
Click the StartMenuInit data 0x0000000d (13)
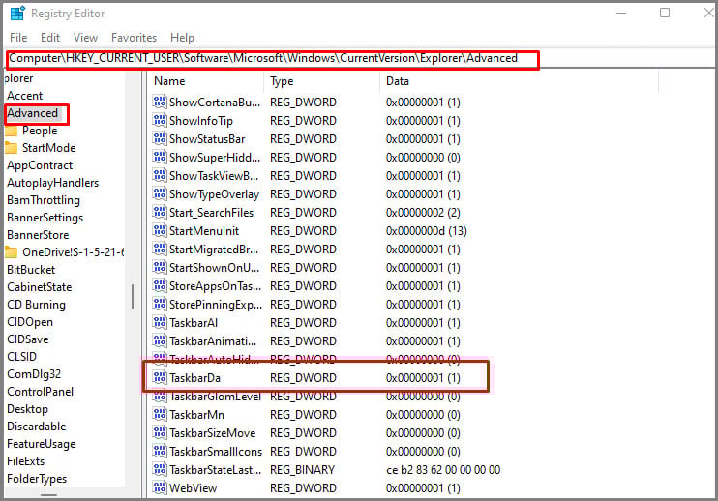coord(427,230)
